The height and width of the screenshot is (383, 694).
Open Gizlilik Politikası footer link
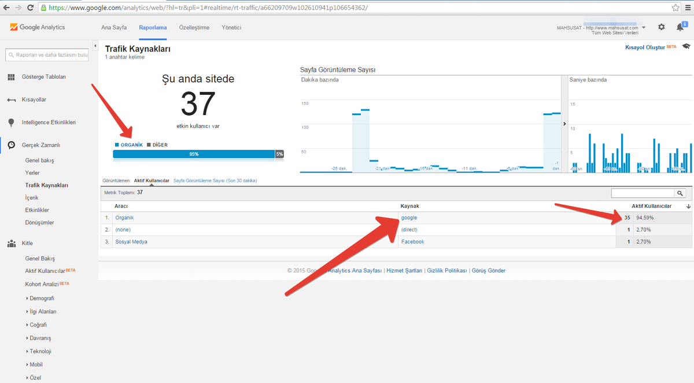[x=446, y=270]
